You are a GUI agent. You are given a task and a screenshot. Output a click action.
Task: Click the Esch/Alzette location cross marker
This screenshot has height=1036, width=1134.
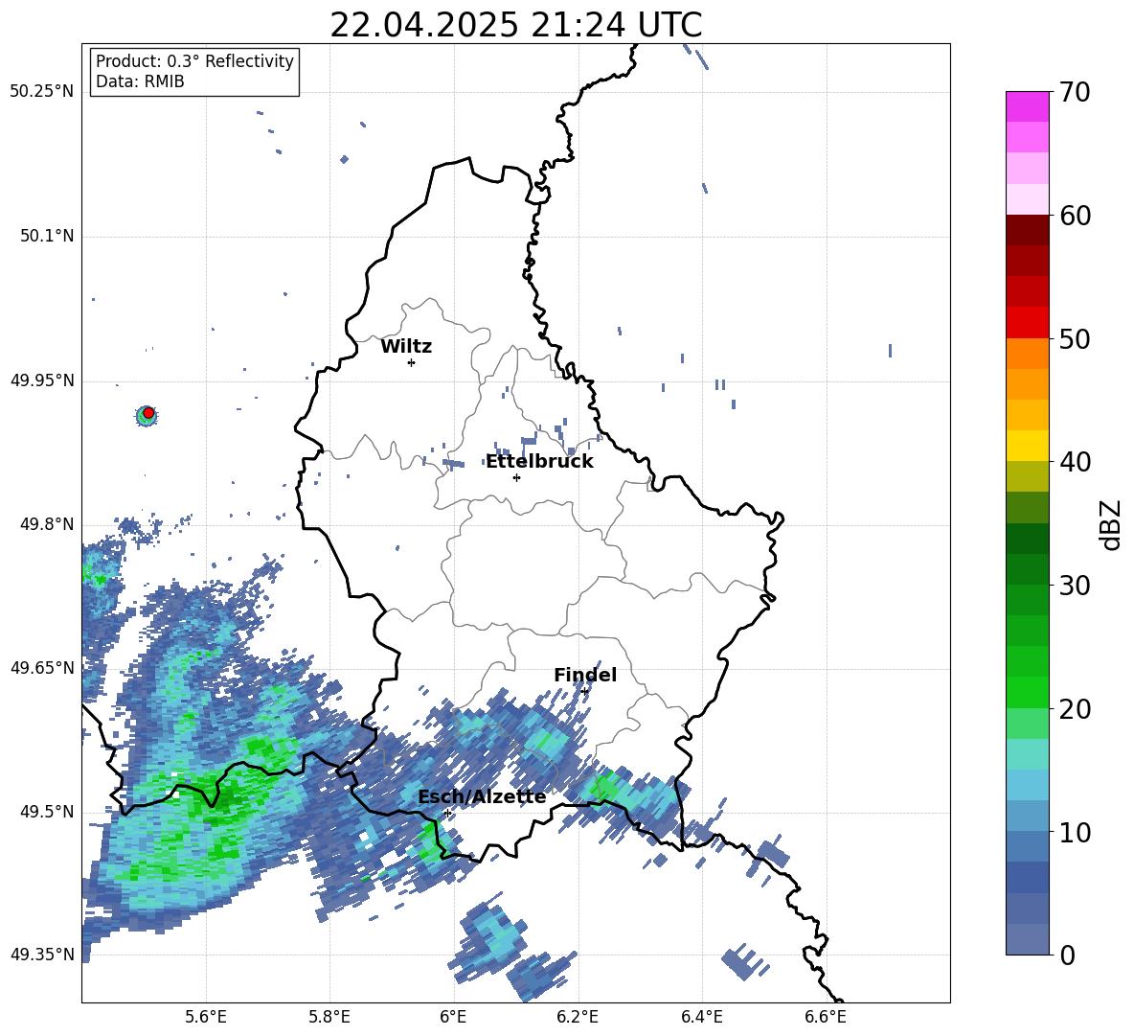(x=447, y=813)
